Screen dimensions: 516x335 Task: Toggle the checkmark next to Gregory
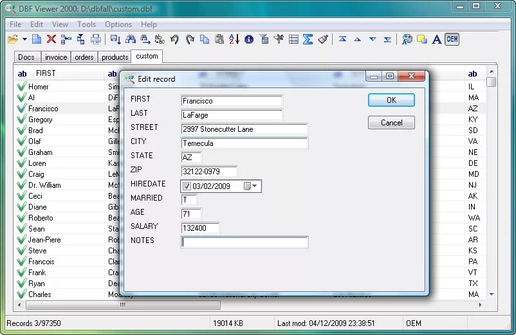[x=21, y=120]
